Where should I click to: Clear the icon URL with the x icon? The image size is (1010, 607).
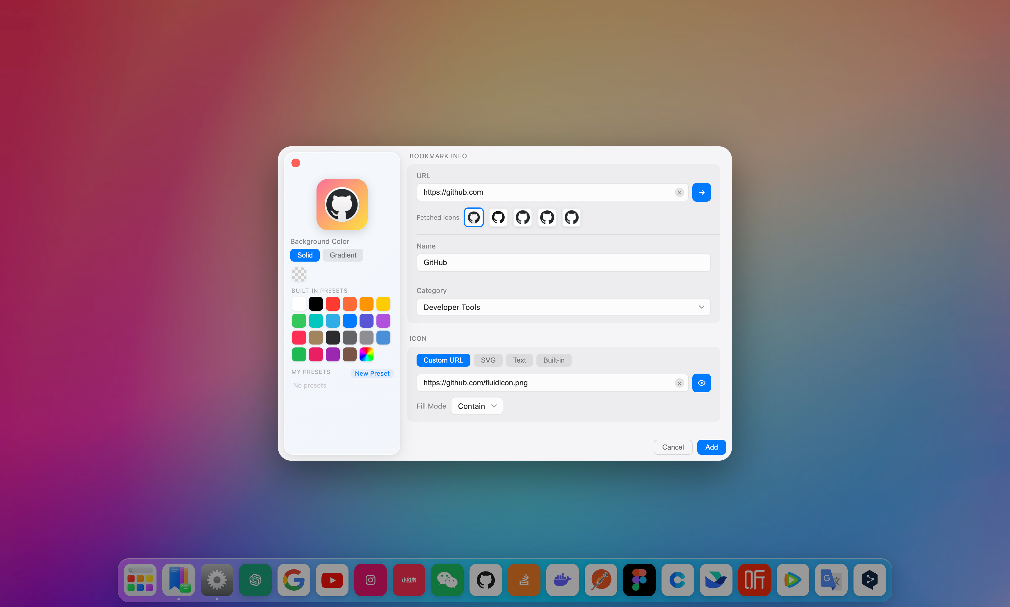[x=679, y=383]
